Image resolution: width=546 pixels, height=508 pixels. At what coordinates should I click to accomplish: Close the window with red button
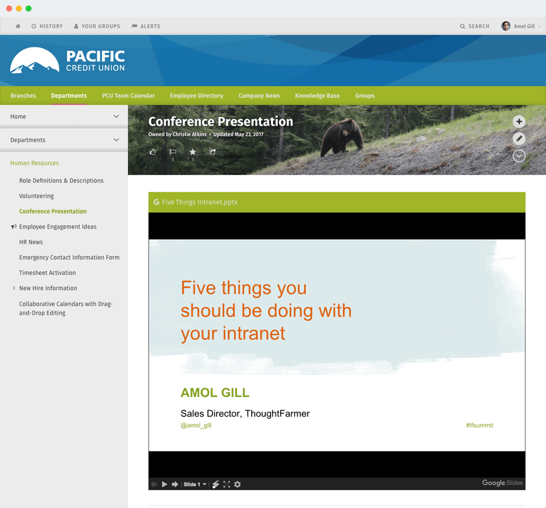pos(9,8)
